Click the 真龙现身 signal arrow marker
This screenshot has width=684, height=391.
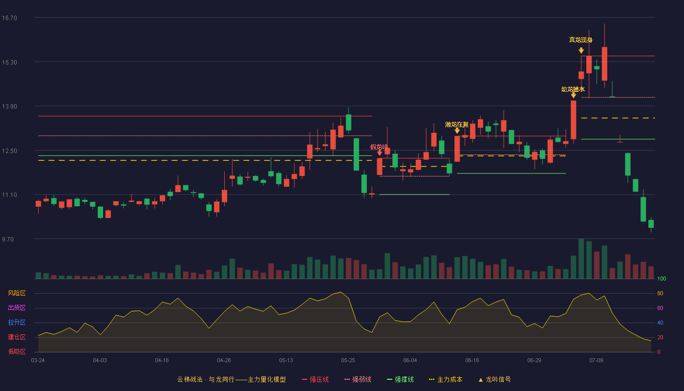pyautogui.click(x=581, y=50)
